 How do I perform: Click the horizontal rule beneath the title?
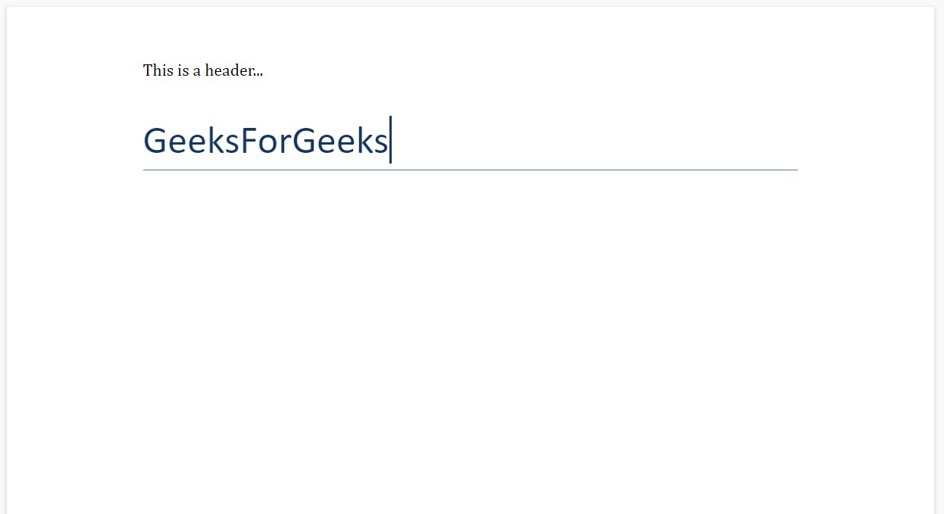[470, 170]
